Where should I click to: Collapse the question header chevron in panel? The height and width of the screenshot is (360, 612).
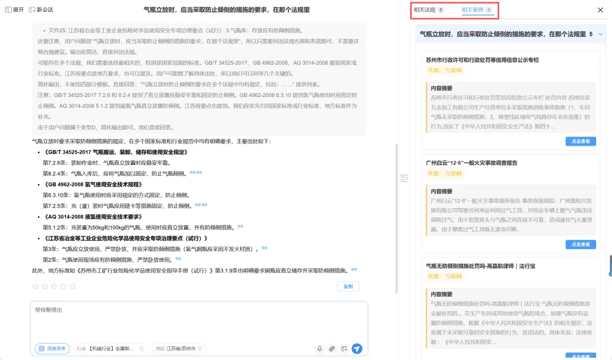600,35
